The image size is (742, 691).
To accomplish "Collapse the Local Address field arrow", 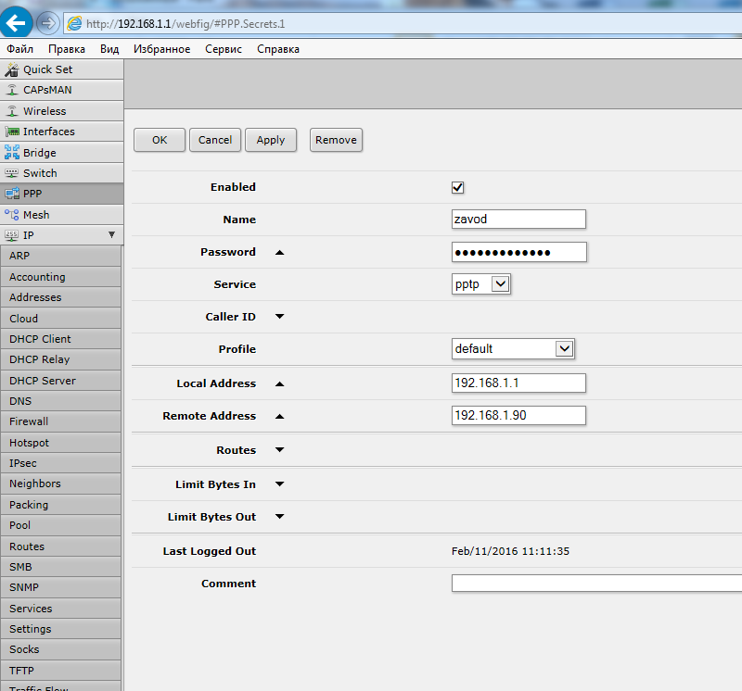I will (279, 383).
